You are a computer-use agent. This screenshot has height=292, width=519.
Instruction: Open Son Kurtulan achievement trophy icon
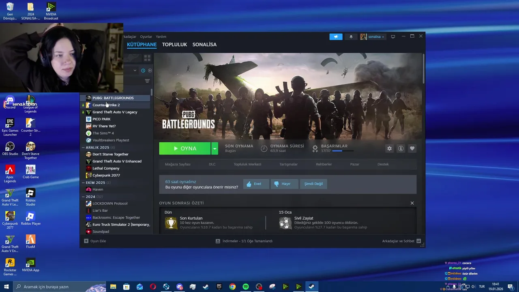pos(171,223)
